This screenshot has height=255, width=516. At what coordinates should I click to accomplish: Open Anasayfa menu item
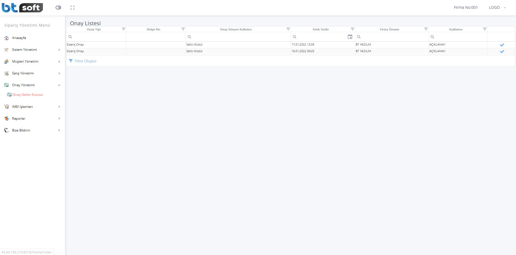pos(19,38)
